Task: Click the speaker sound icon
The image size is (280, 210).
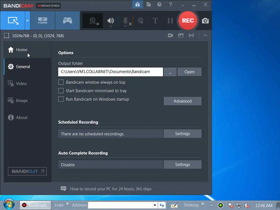Action: pos(110,20)
